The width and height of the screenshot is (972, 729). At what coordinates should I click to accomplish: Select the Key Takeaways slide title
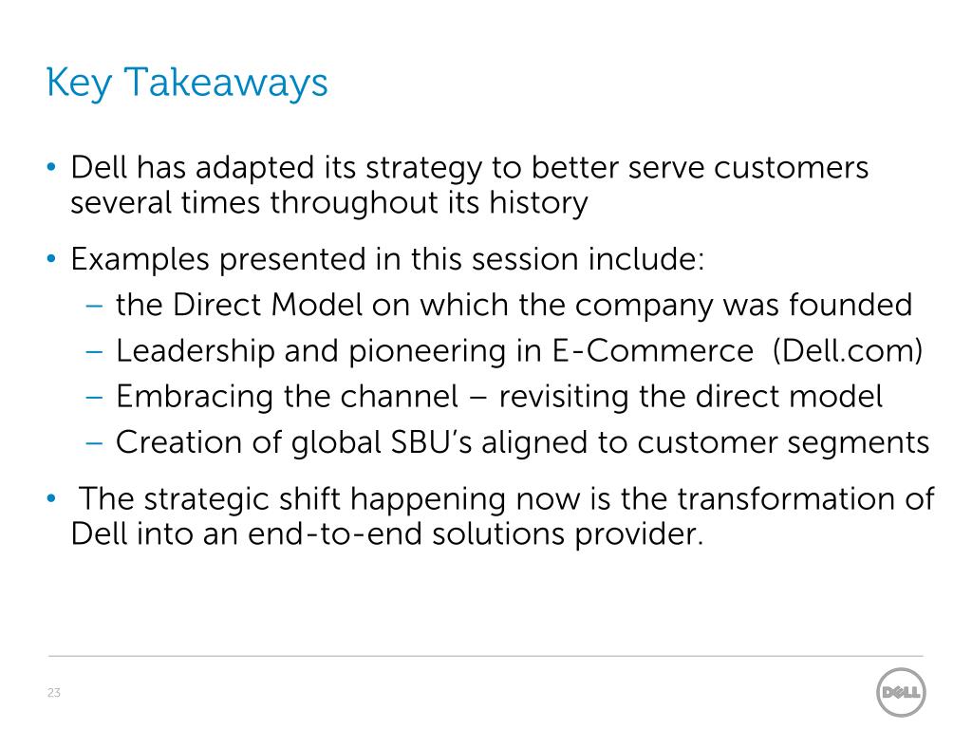tap(187, 84)
